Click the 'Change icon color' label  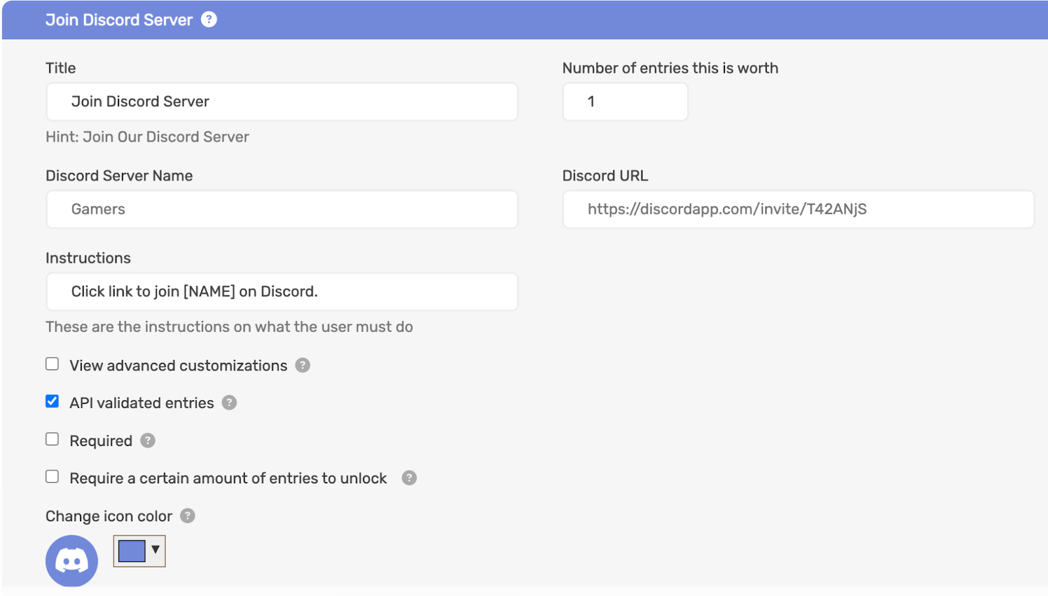(109, 516)
